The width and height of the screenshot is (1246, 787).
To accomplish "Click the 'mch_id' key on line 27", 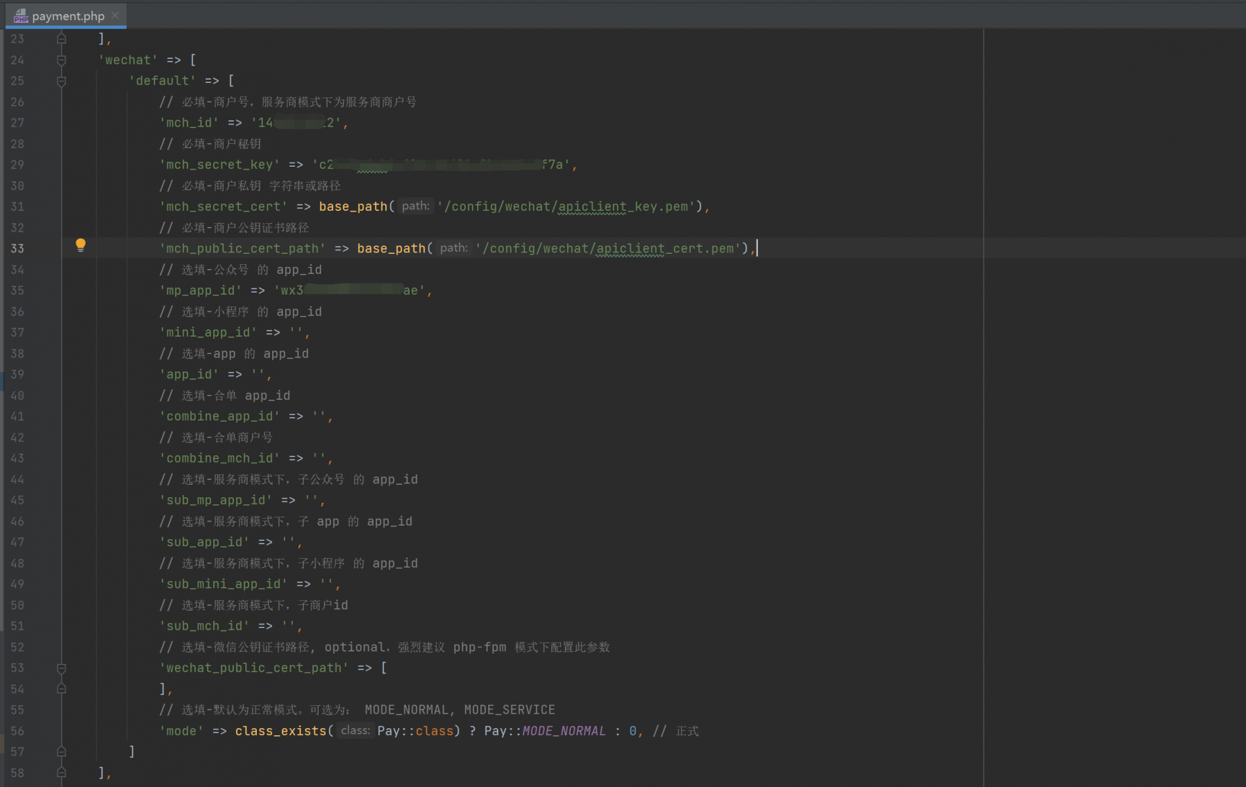I will (189, 122).
